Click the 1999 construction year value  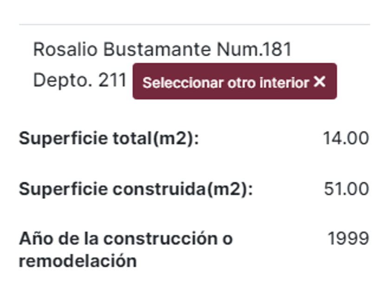click(348, 239)
